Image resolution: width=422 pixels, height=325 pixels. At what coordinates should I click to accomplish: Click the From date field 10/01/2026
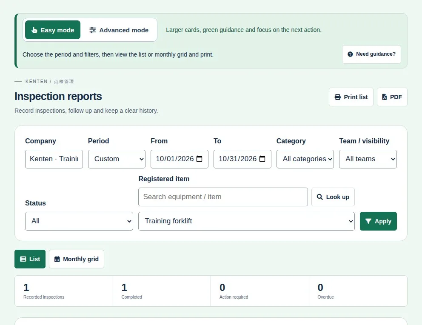(x=180, y=159)
